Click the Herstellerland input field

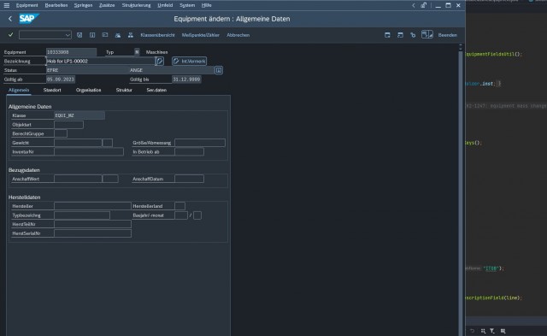tap(179, 206)
